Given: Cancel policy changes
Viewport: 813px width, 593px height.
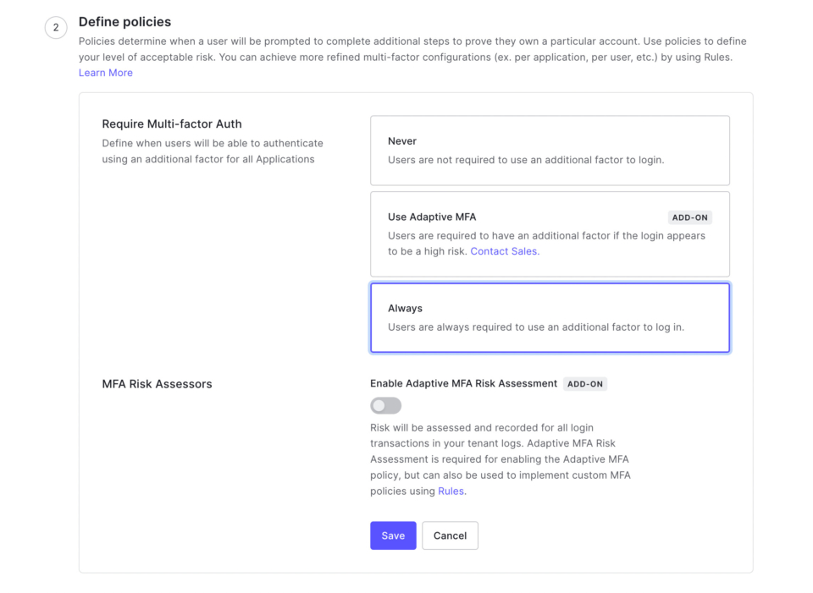Looking at the screenshot, I should (450, 535).
